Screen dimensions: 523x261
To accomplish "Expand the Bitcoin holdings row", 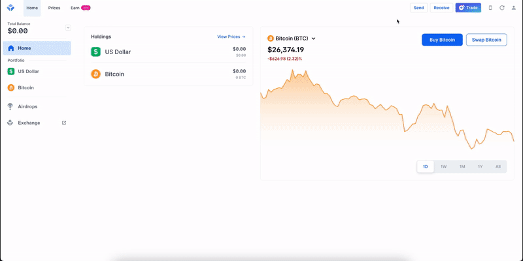I will (x=169, y=74).
